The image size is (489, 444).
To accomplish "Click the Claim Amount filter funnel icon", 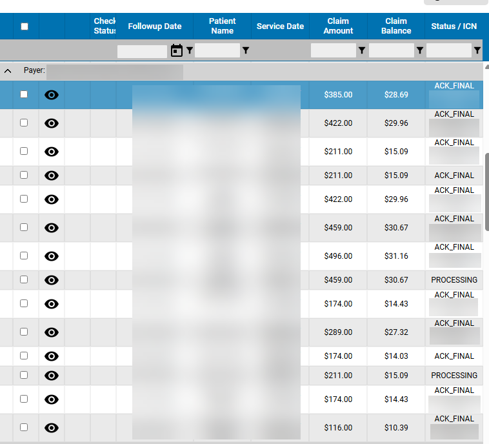I will (361, 50).
